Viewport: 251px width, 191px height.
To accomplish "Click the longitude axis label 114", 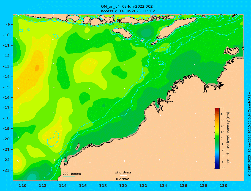I will click(x=63, y=186).
